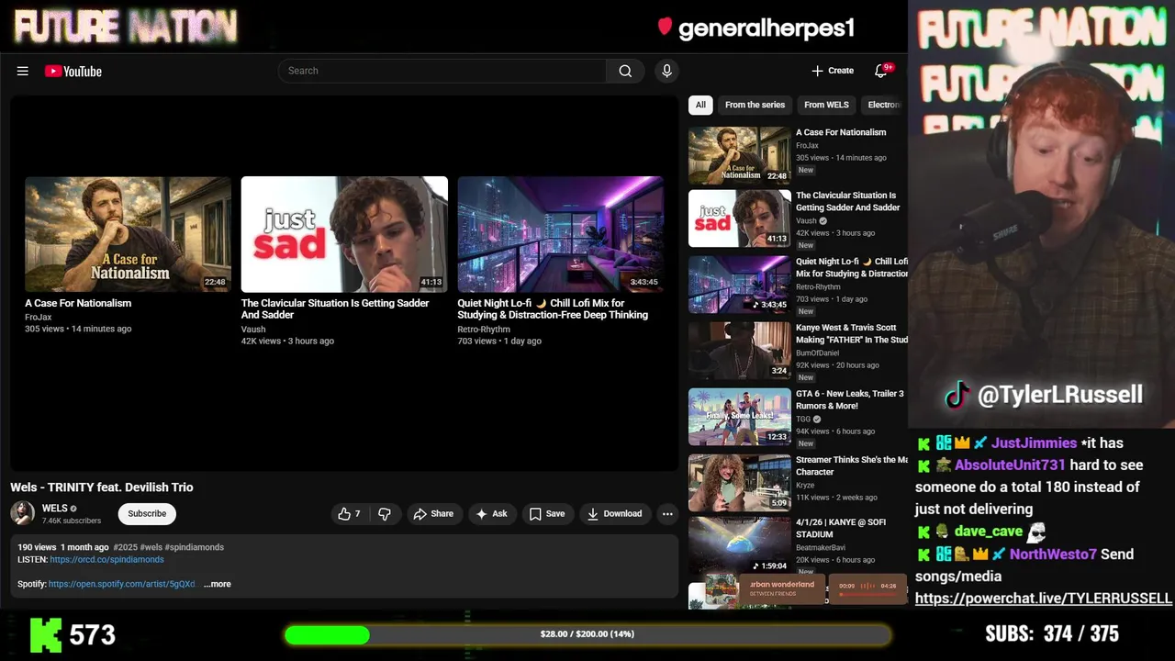Expand the description with ...more
The width and height of the screenshot is (1175, 661).
218,584
